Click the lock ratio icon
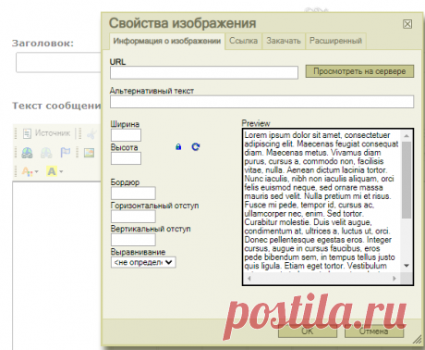The image size is (425, 350). [178, 147]
